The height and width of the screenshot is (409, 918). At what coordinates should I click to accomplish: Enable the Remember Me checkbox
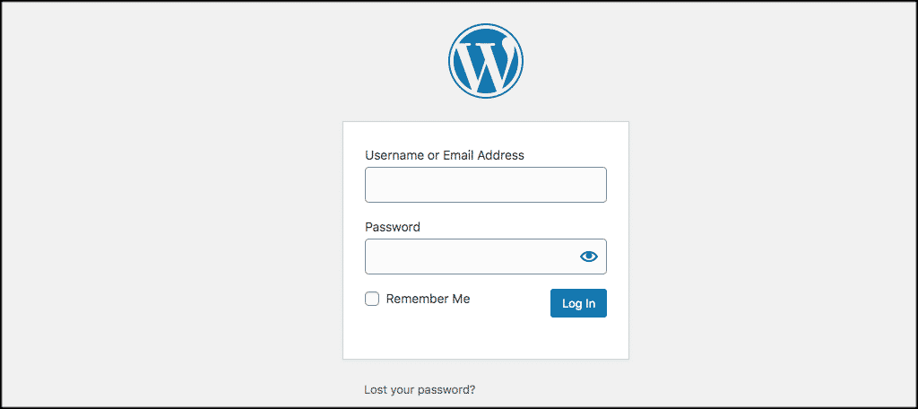[x=372, y=299]
